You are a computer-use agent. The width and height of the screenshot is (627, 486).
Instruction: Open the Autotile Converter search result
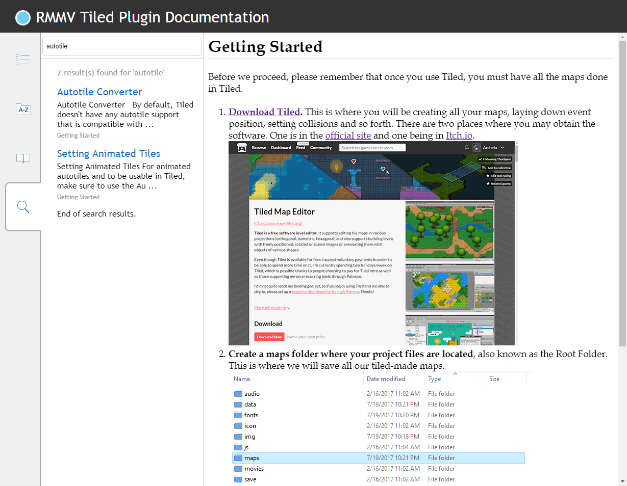click(99, 92)
